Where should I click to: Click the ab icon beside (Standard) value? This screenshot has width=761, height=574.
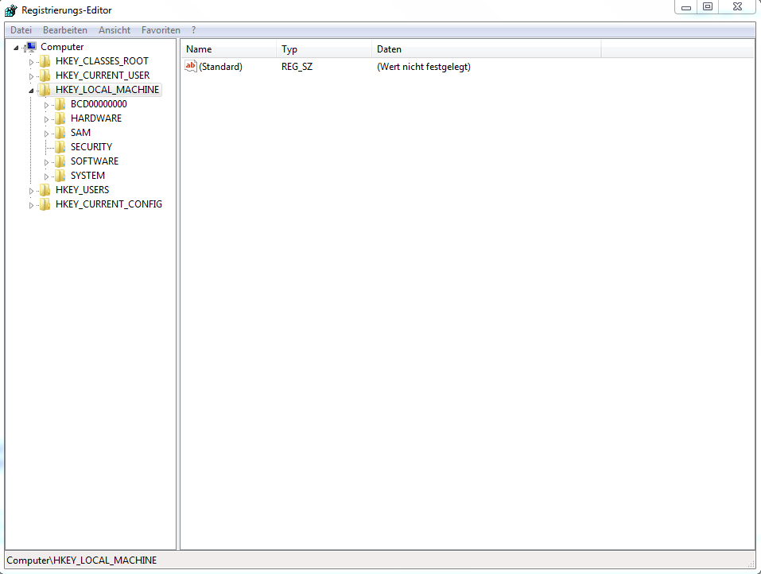[x=191, y=66]
